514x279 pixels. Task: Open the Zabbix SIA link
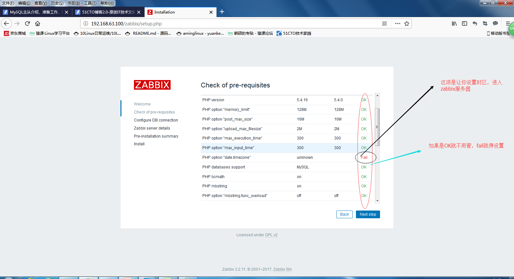pos(282,269)
